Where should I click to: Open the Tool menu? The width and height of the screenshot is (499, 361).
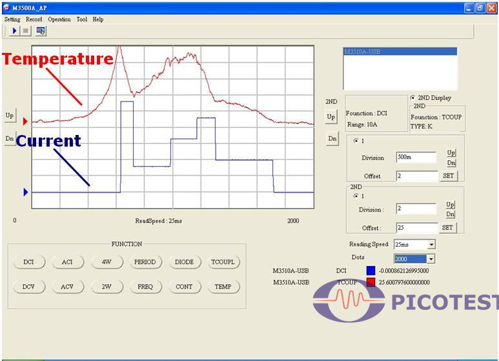82,19
